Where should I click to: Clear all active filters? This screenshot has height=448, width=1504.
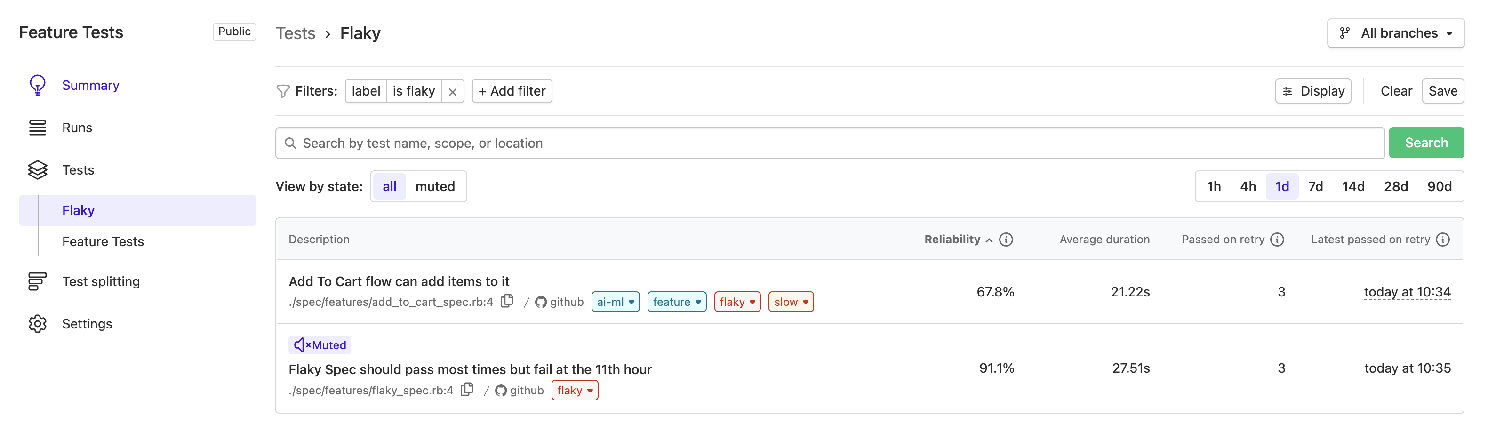coord(1396,90)
